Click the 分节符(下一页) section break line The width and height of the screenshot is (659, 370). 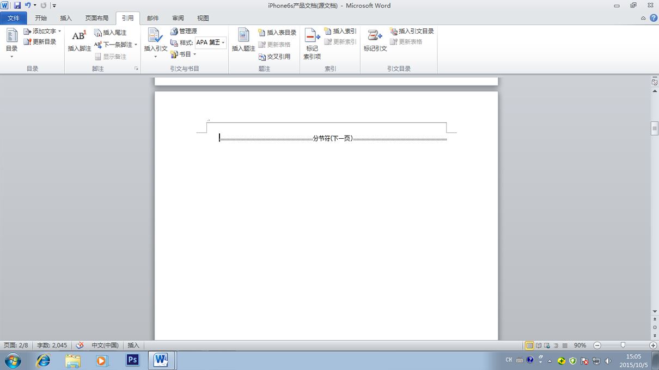333,139
